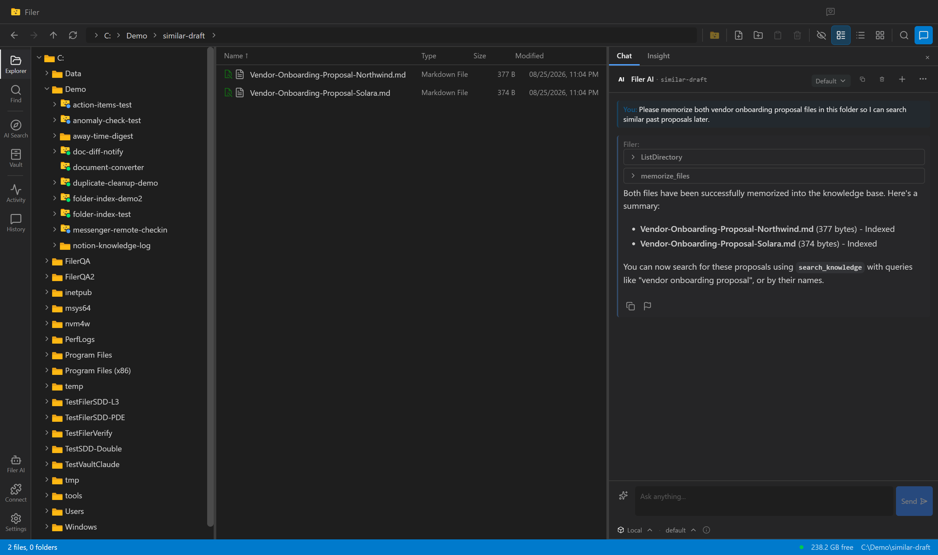Image resolution: width=938 pixels, height=555 pixels.
Task: Open the Explorer sidebar panel
Action: (x=16, y=64)
